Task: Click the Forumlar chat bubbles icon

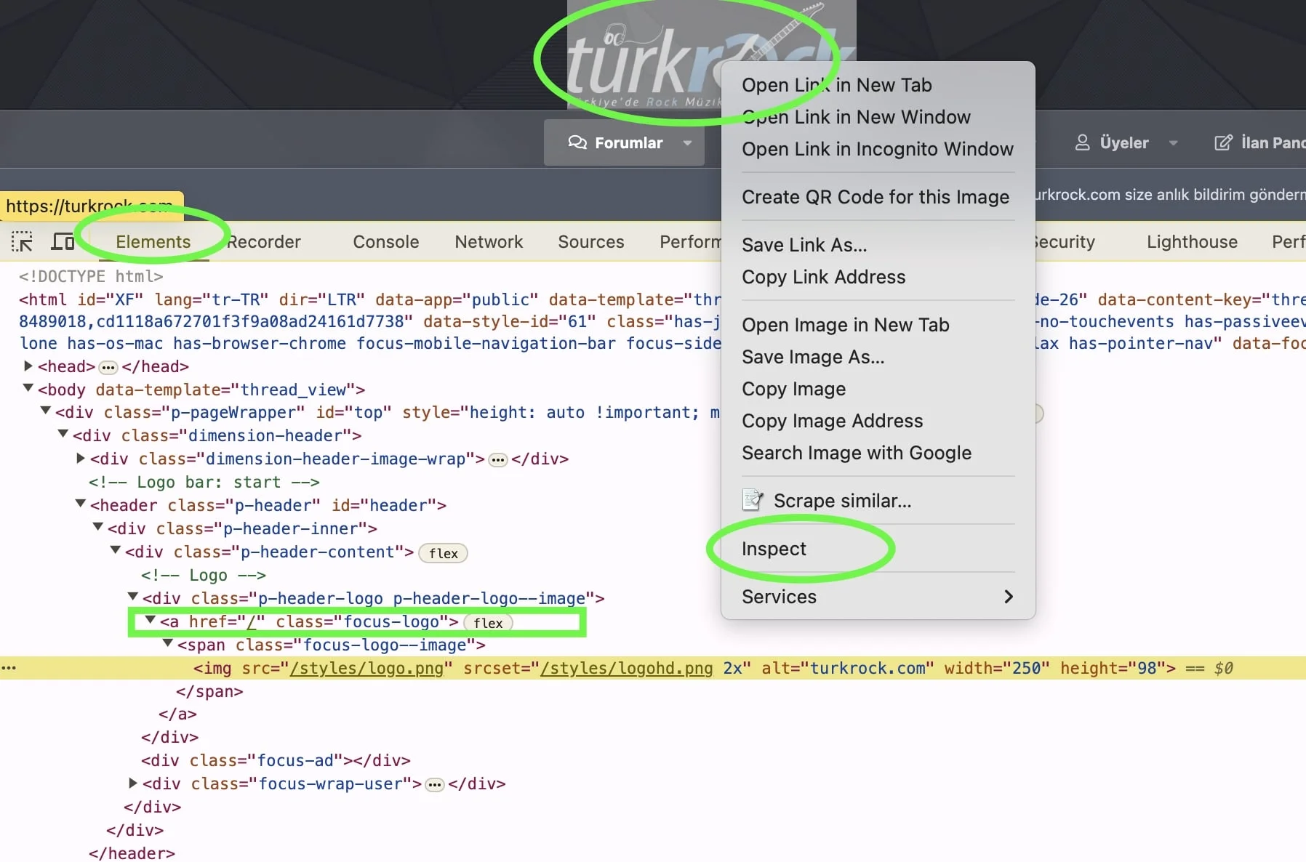Action: 577,142
